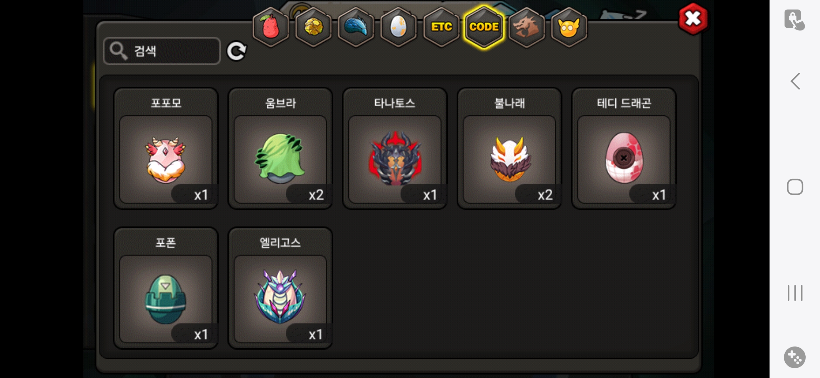Switch to the ETC tab

pos(441,27)
